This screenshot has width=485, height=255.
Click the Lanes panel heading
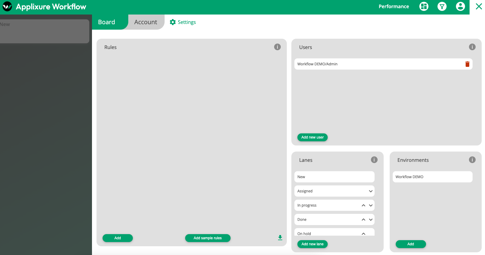coord(306,160)
